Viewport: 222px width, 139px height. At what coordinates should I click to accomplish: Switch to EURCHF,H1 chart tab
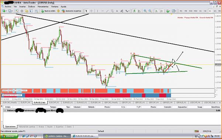(54, 102)
